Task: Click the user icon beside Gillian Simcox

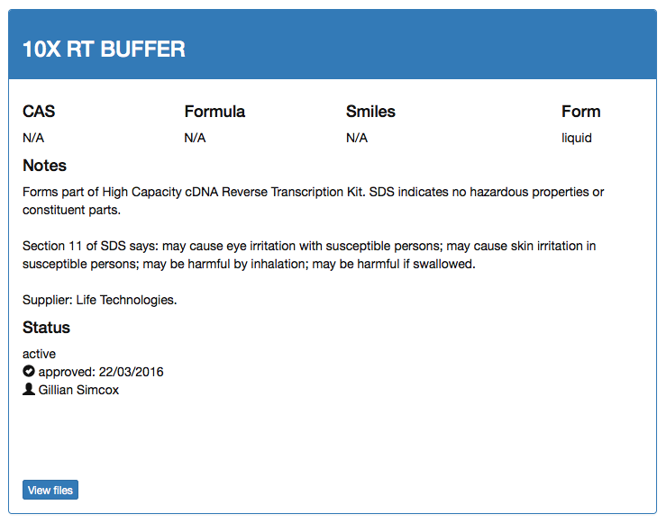Action: [x=29, y=390]
